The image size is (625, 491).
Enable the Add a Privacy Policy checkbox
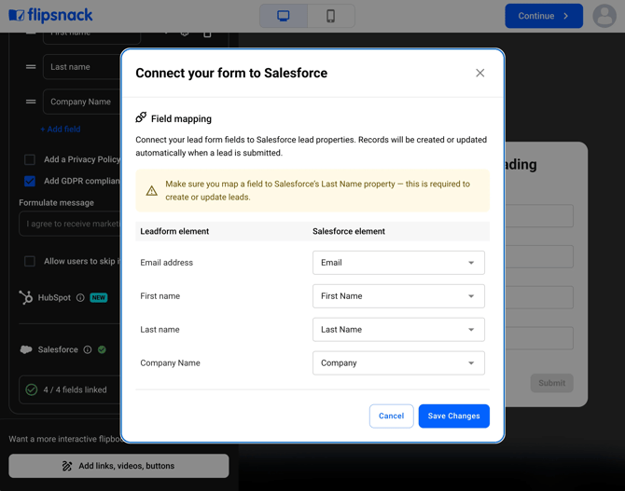[30, 159]
